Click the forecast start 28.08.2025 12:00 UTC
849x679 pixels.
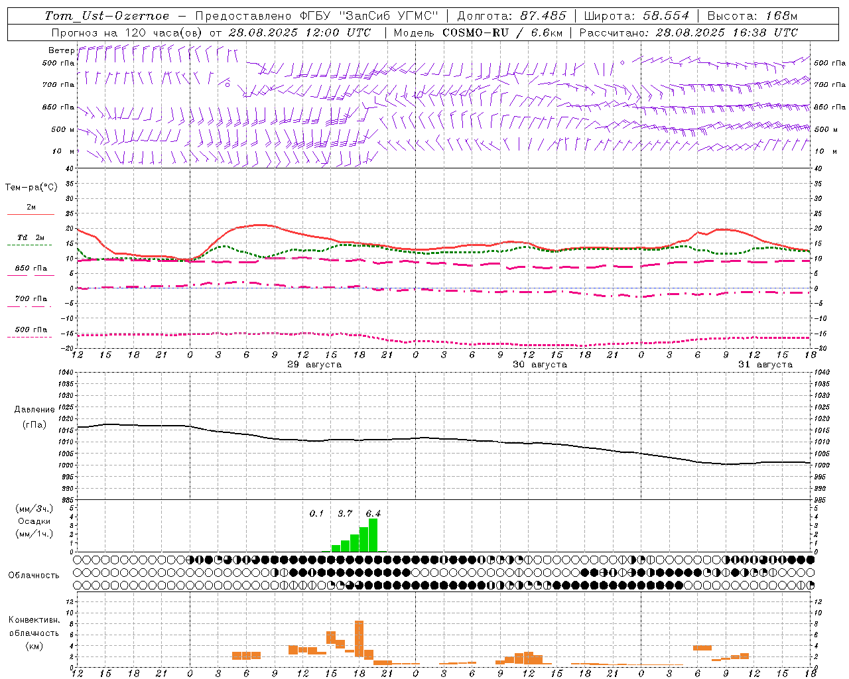[300, 32]
